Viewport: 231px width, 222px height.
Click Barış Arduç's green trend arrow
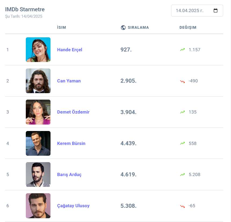pos(183,174)
